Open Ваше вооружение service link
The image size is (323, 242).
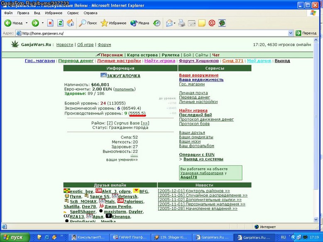tap(199, 75)
